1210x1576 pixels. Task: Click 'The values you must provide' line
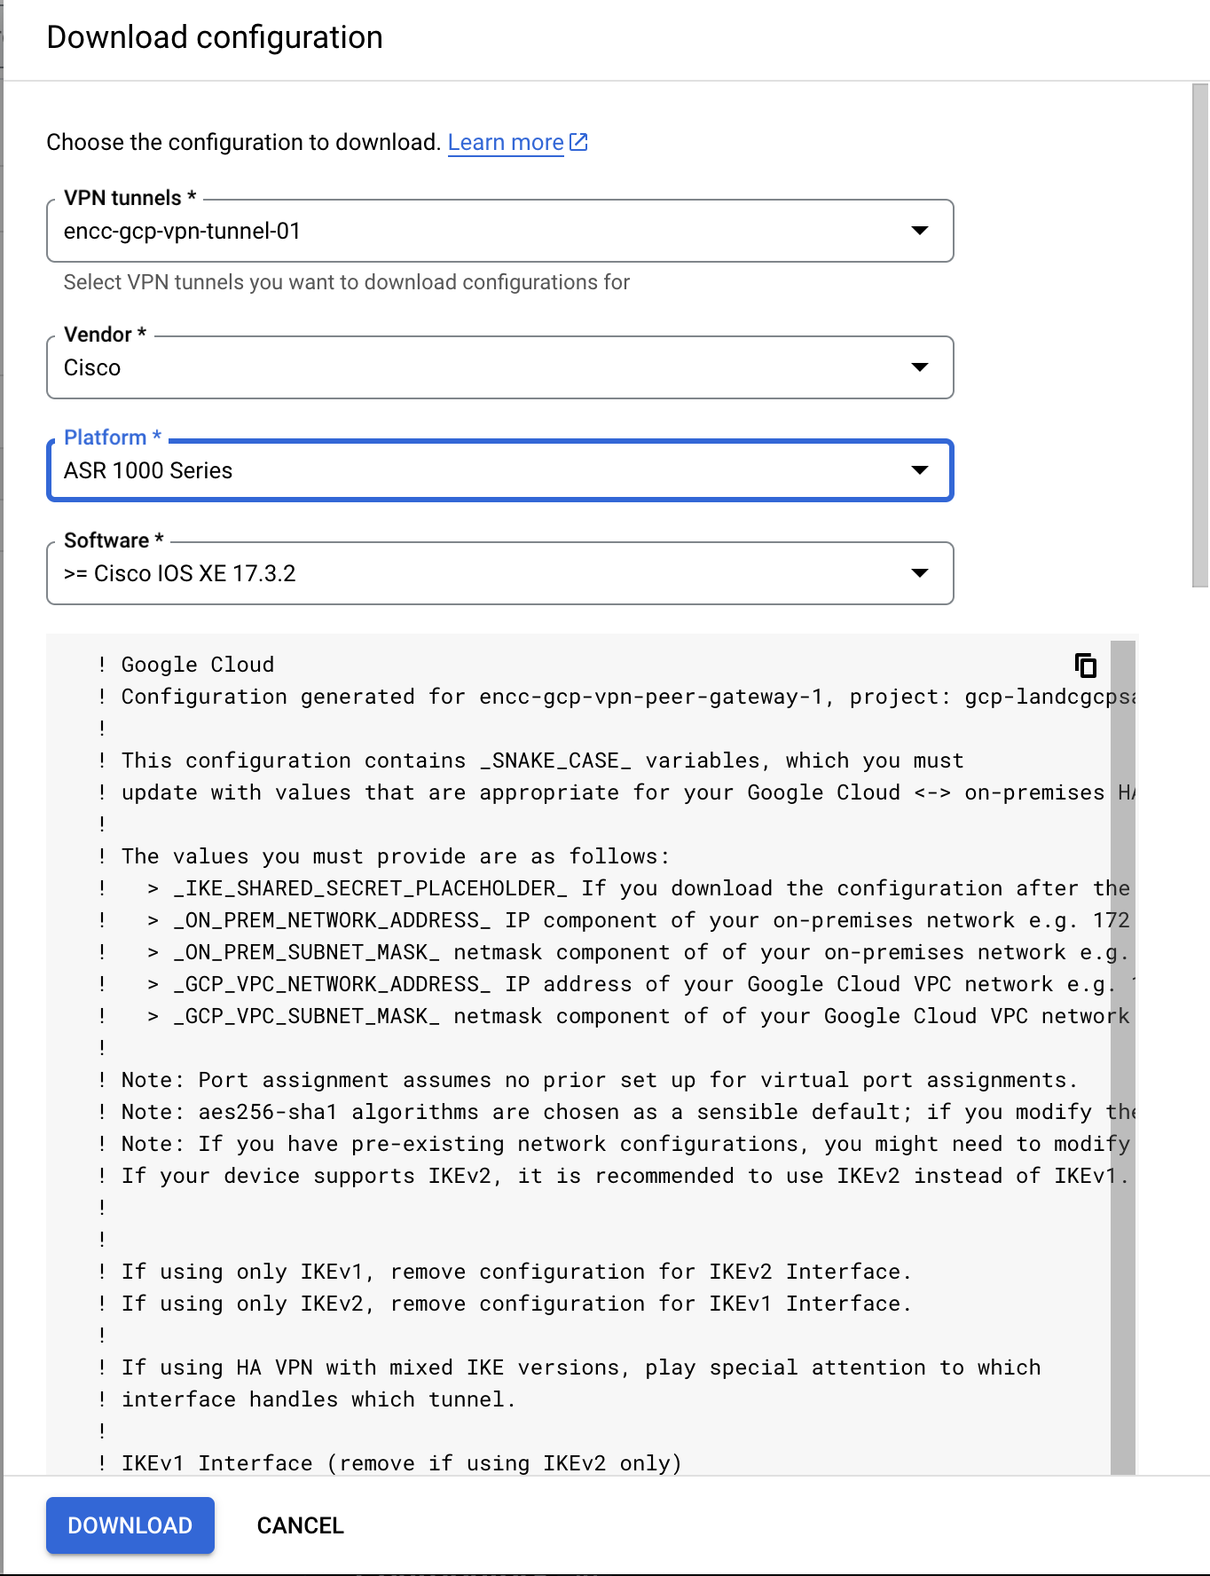pos(384,856)
